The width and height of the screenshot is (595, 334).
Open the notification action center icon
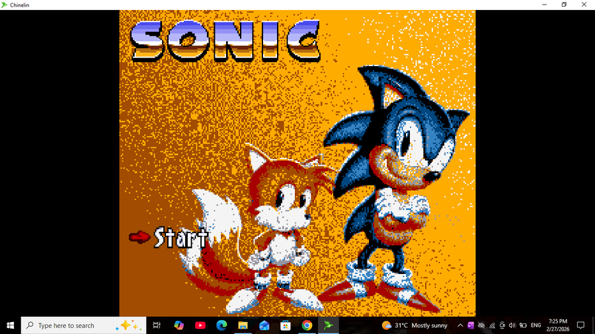(x=580, y=325)
